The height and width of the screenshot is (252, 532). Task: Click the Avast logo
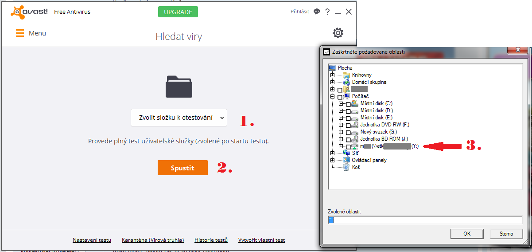point(29,12)
